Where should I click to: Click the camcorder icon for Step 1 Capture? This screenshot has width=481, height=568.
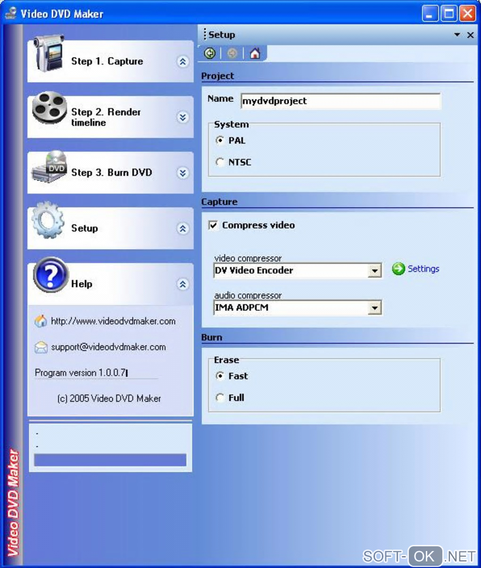[x=48, y=54]
